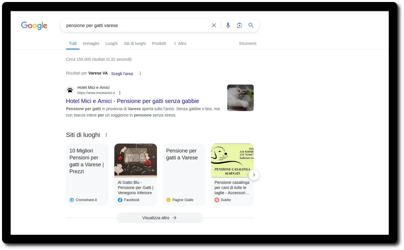Screen dimensions: 404x250
Task: Switch to the Immagini tab
Action: pos(91,43)
